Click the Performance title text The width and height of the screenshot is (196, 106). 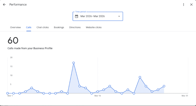18,5
